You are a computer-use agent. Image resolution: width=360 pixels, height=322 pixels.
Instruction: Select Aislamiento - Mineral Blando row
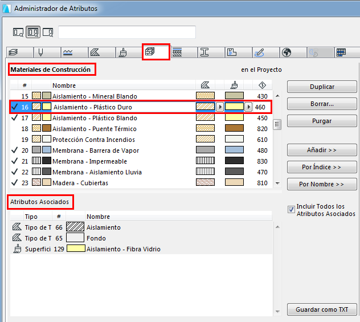pos(141,96)
